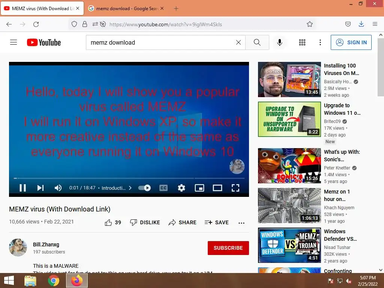Image resolution: width=384 pixels, height=288 pixels.
Task: Go back in Firefox
Action: click(9, 24)
